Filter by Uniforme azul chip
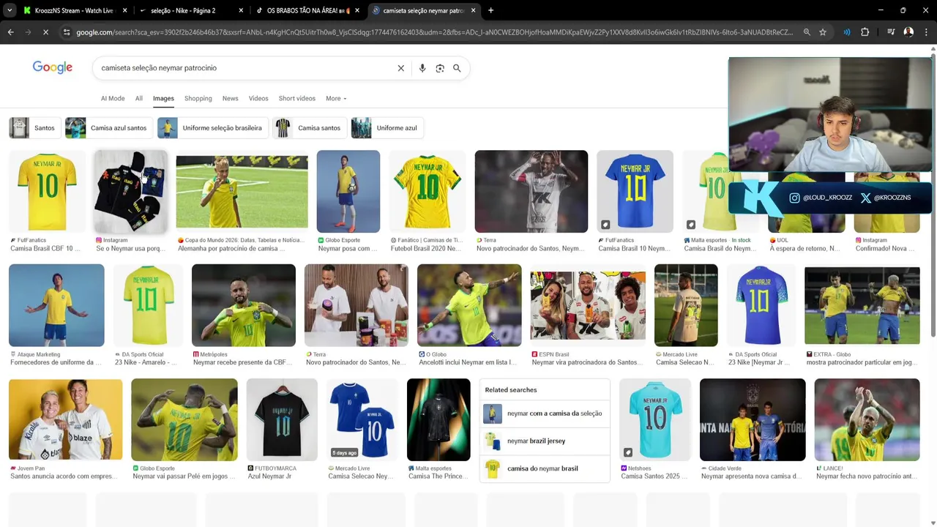The height and width of the screenshot is (527, 937). [x=387, y=128]
